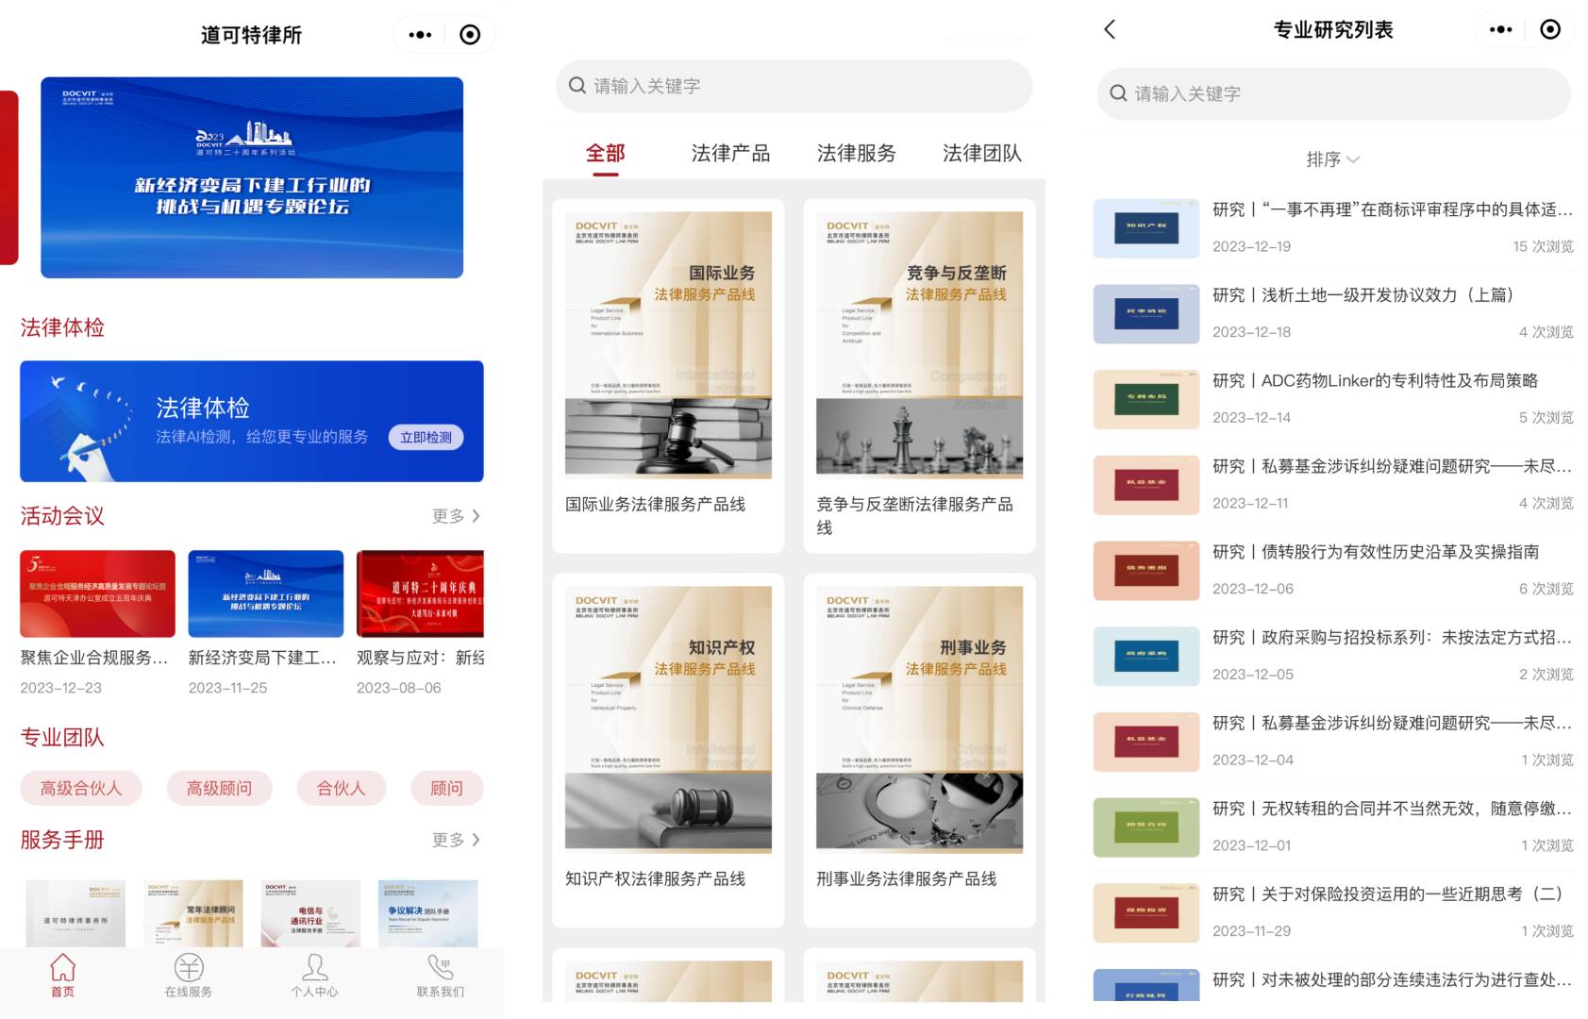Go back from 专业研究列表 page

click(x=1110, y=29)
